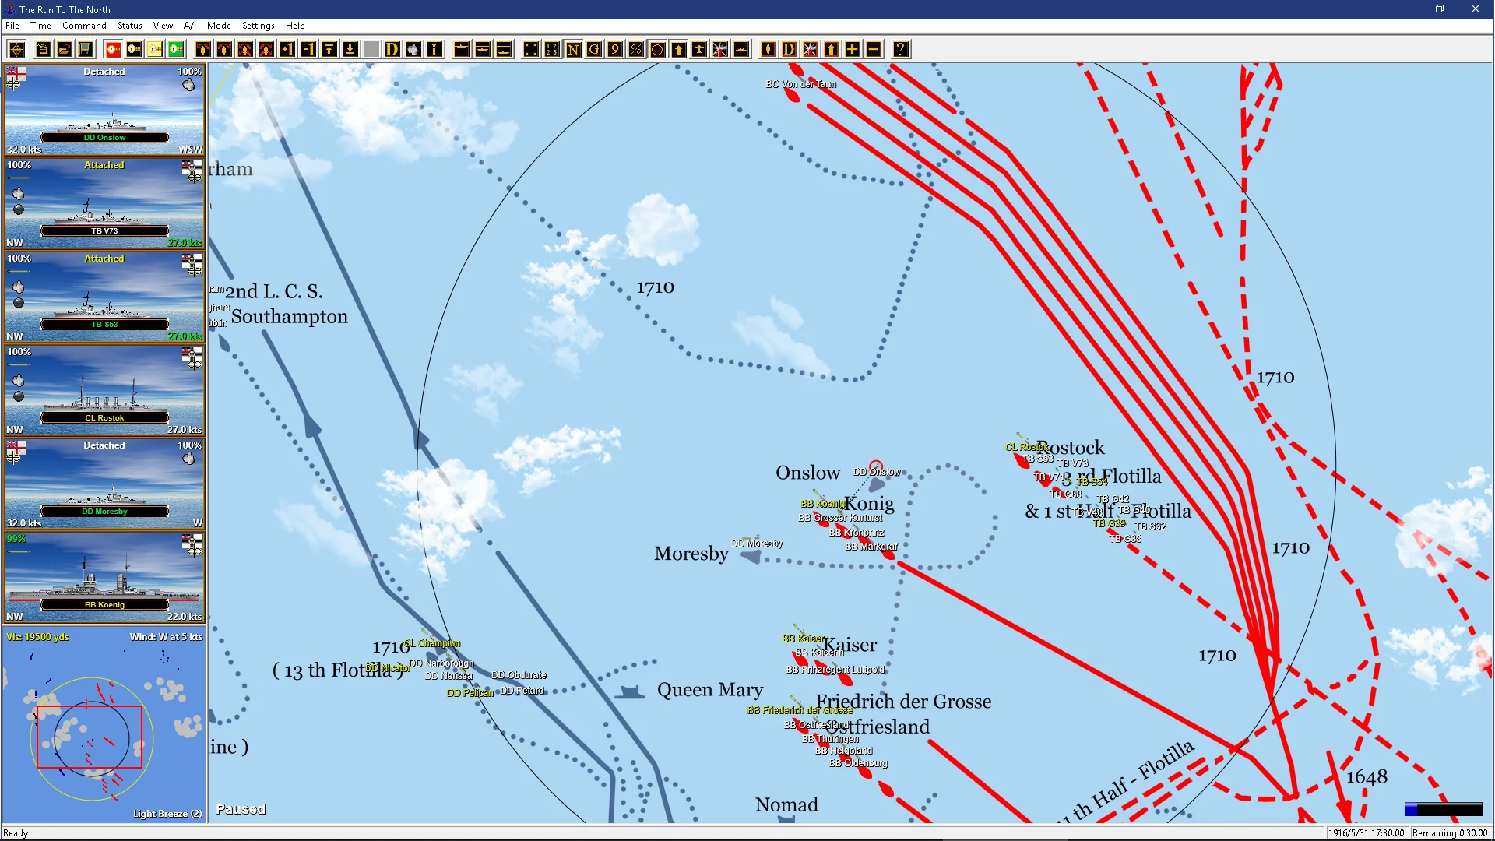
Task: Click the red clock time icon
Action: pos(114,50)
